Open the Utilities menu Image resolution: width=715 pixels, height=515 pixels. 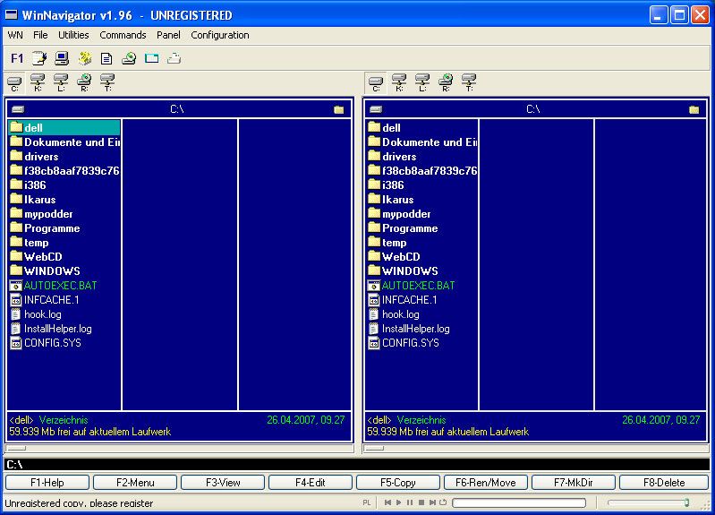(x=73, y=35)
